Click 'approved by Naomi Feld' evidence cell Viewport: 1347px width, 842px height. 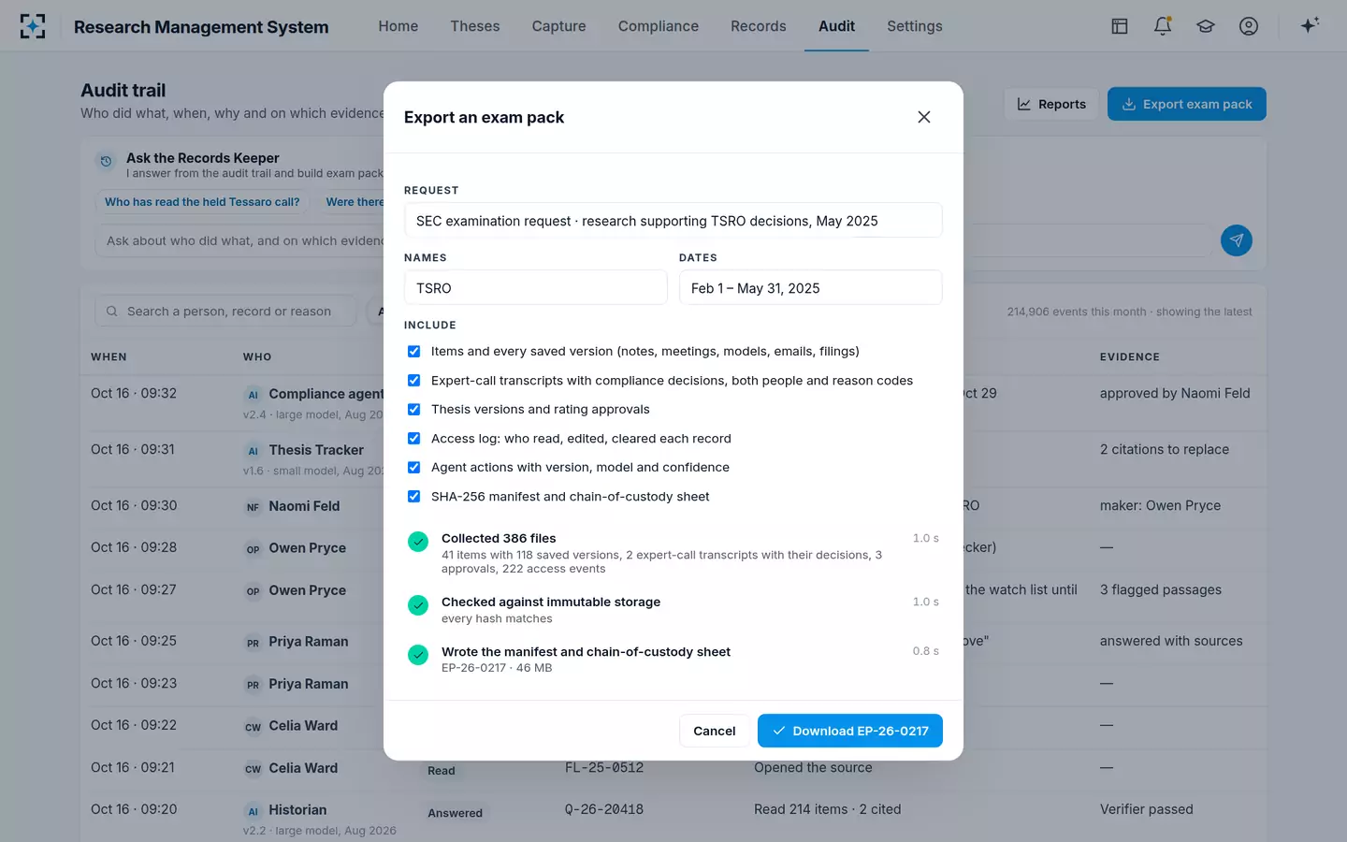click(1175, 394)
